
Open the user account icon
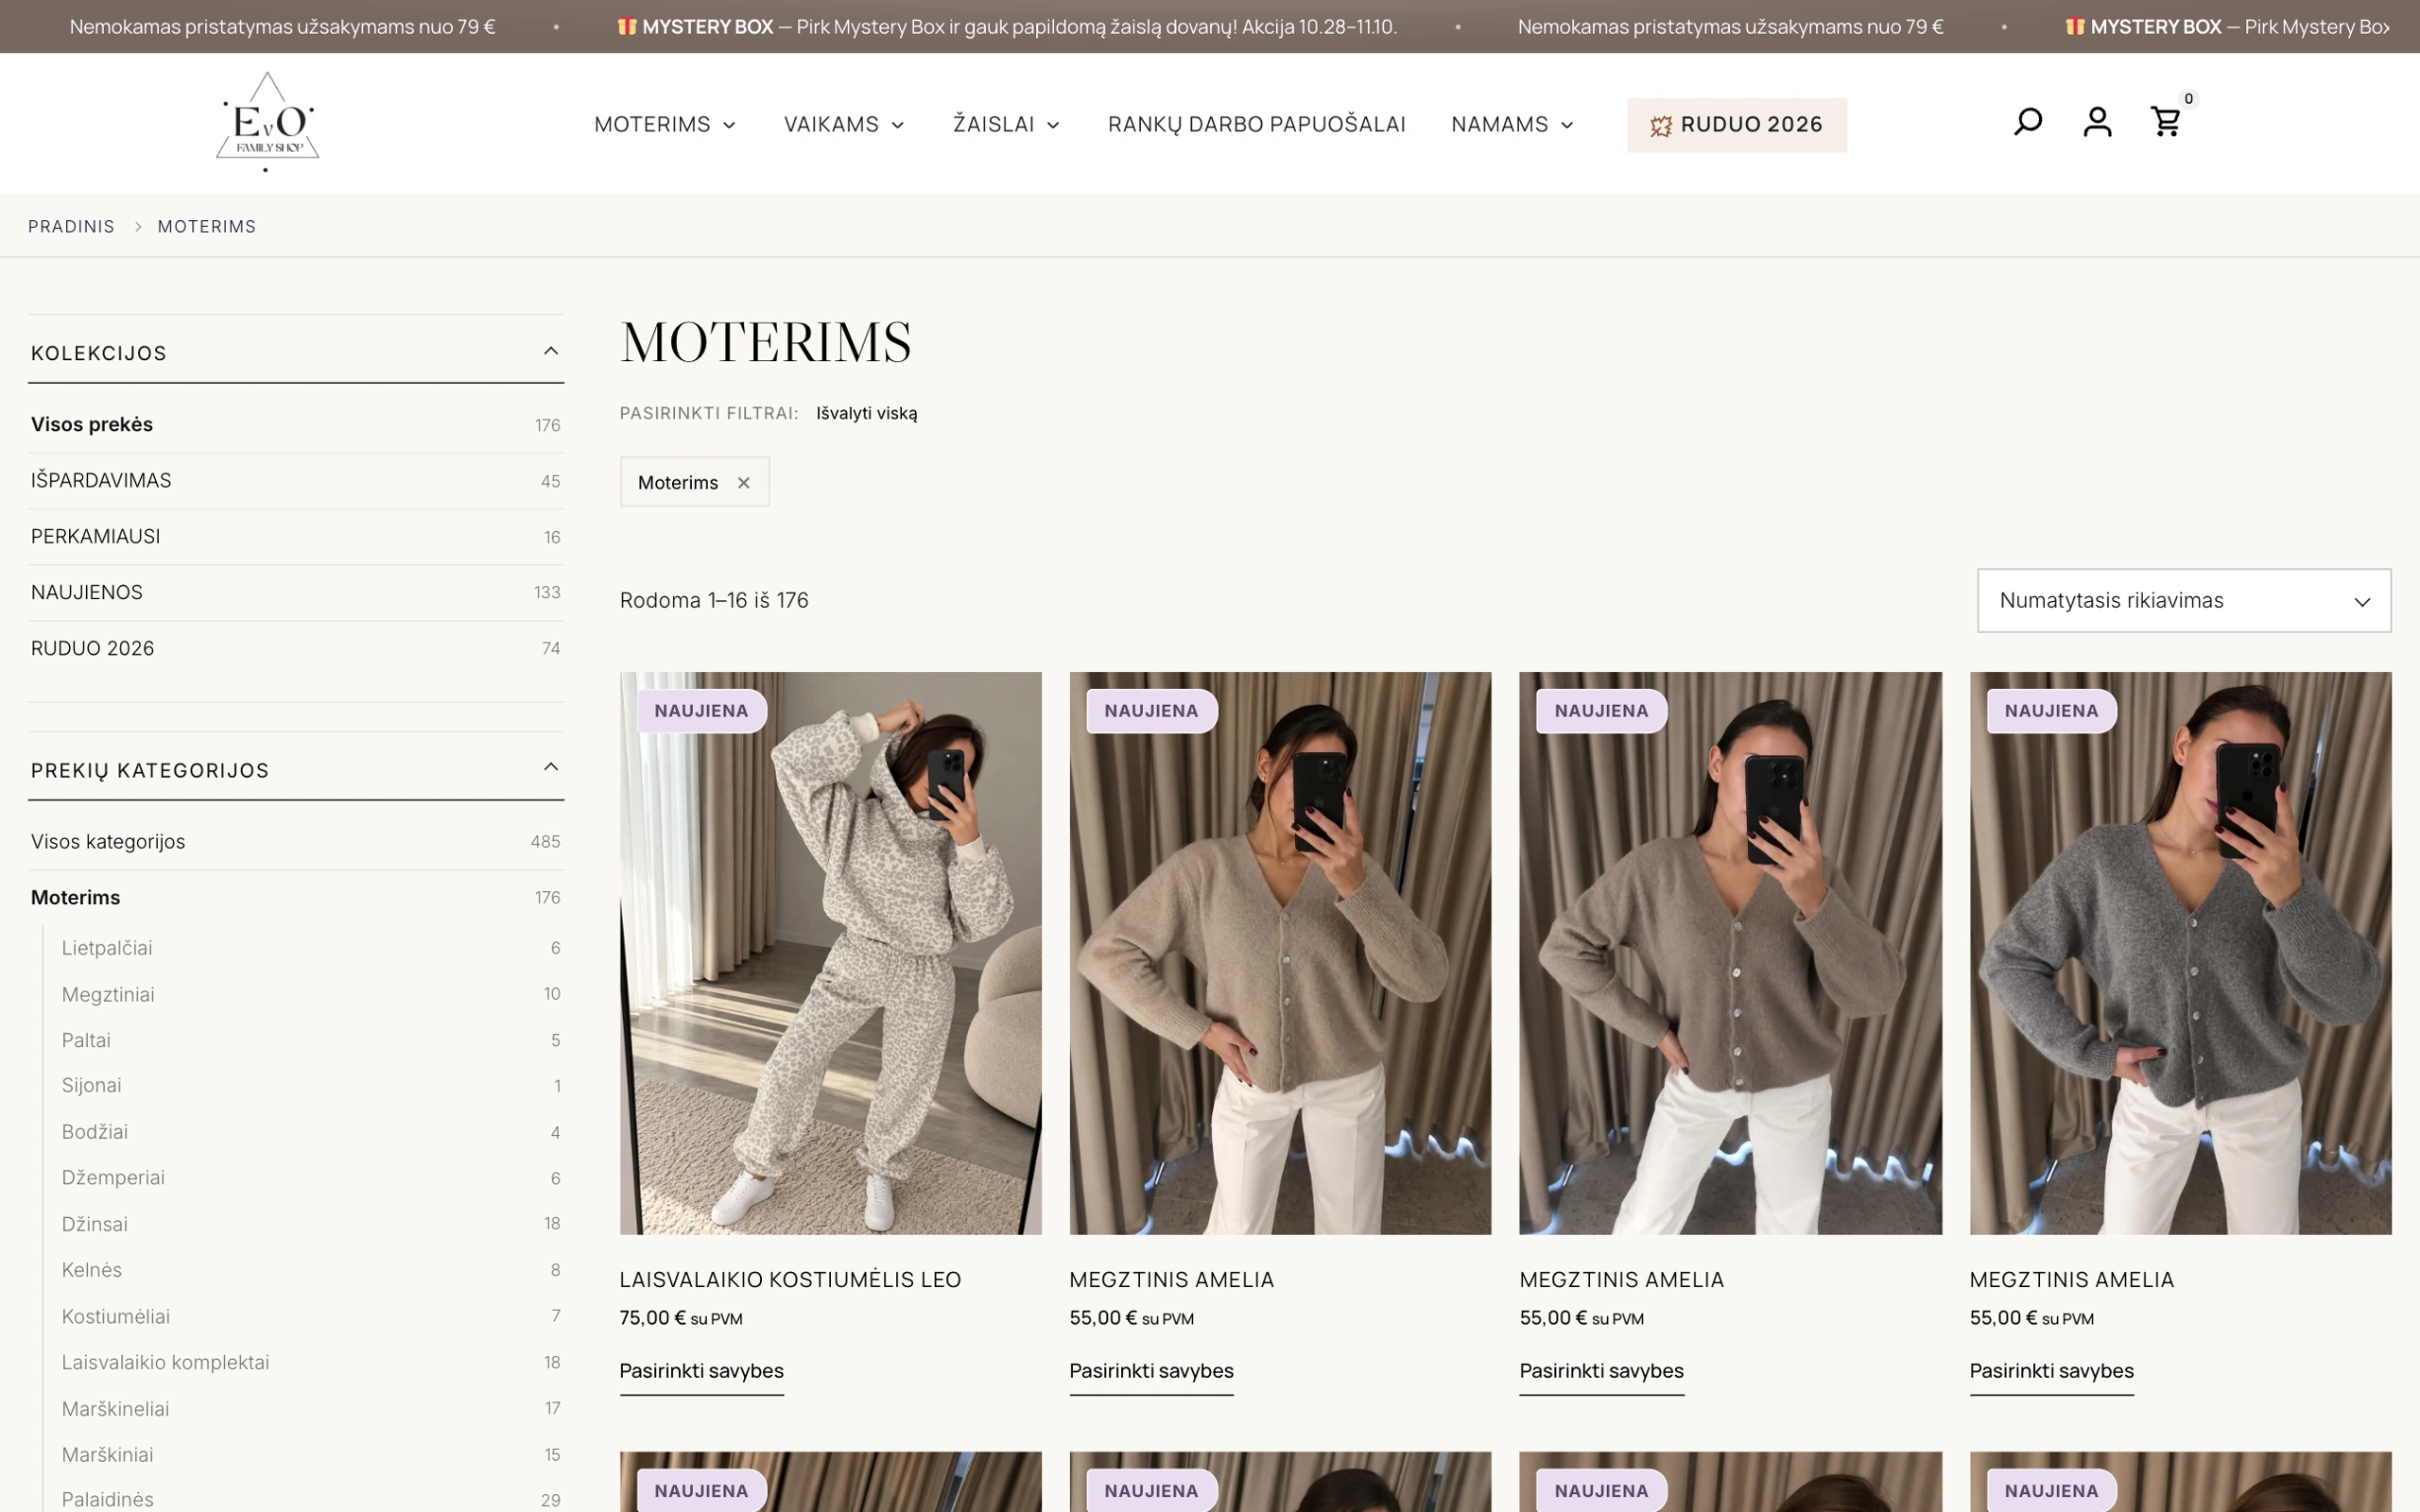tap(2097, 122)
